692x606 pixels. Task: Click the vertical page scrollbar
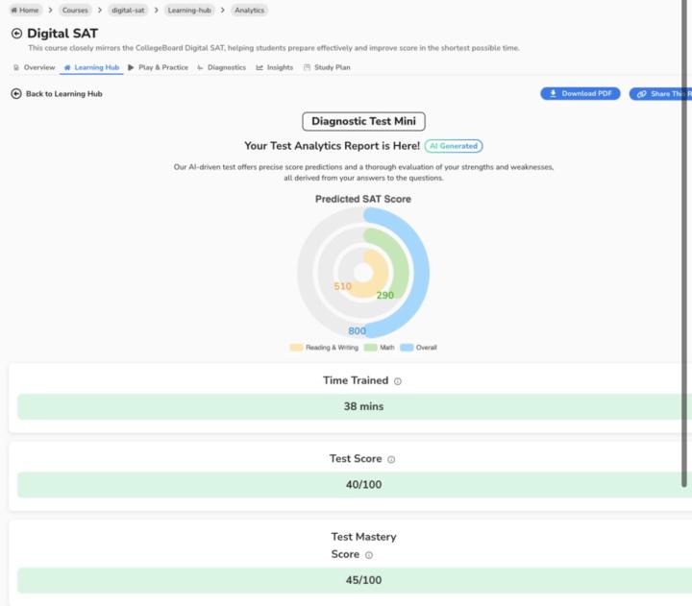[x=684, y=243]
